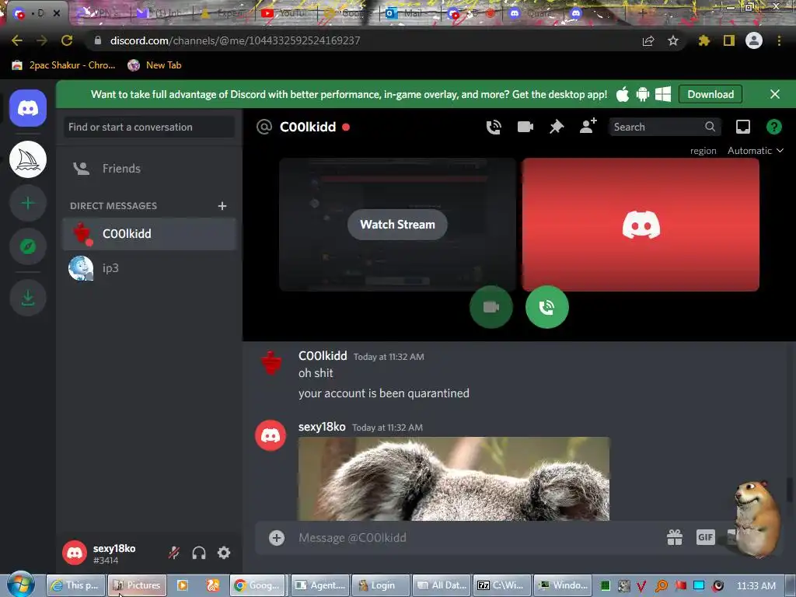Image resolution: width=796 pixels, height=597 pixels.
Task: Click the red Discord avatar video tile
Action: pos(641,225)
